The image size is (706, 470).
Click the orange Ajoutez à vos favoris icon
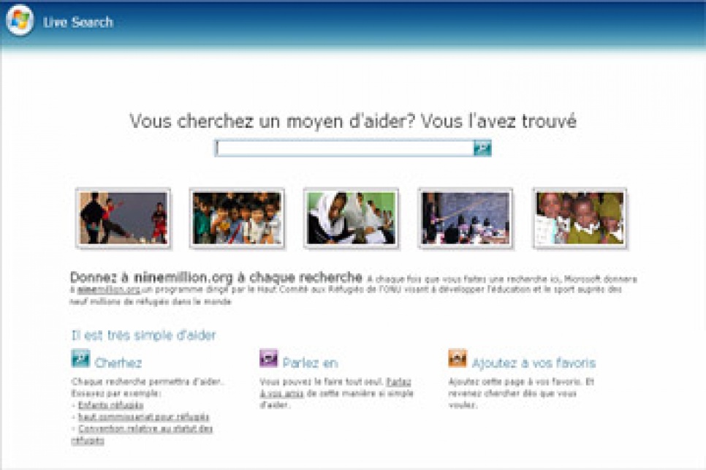(x=458, y=359)
